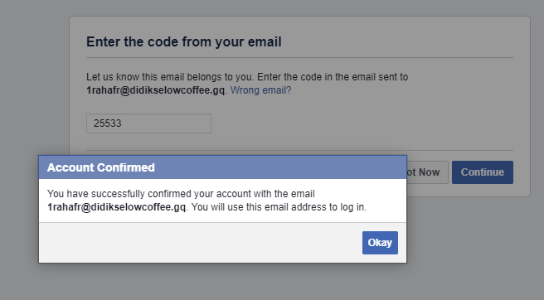Click the empty gray footer area left of Okay
544x300 pixels.
(201, 243)
